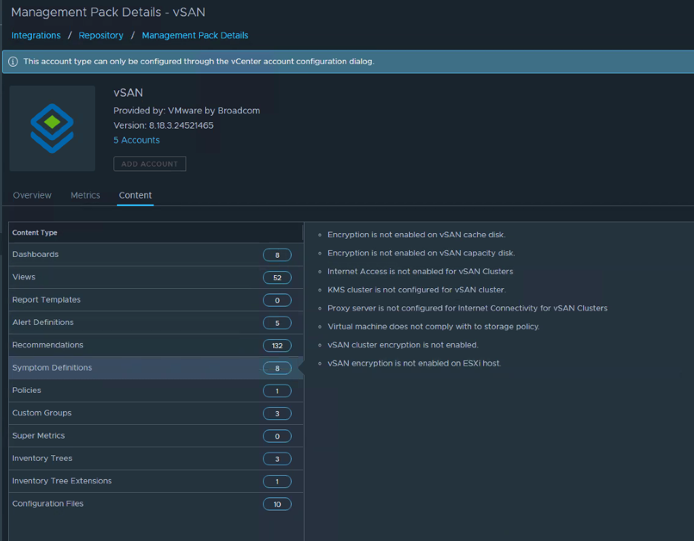The width and height of the screenshot is (694, 541).
Task: Click the Recommendations count badge showing 132
Action: [277, 345]
